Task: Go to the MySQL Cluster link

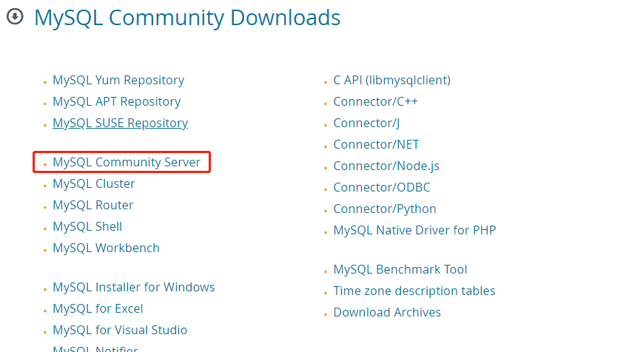Action: 94,183
